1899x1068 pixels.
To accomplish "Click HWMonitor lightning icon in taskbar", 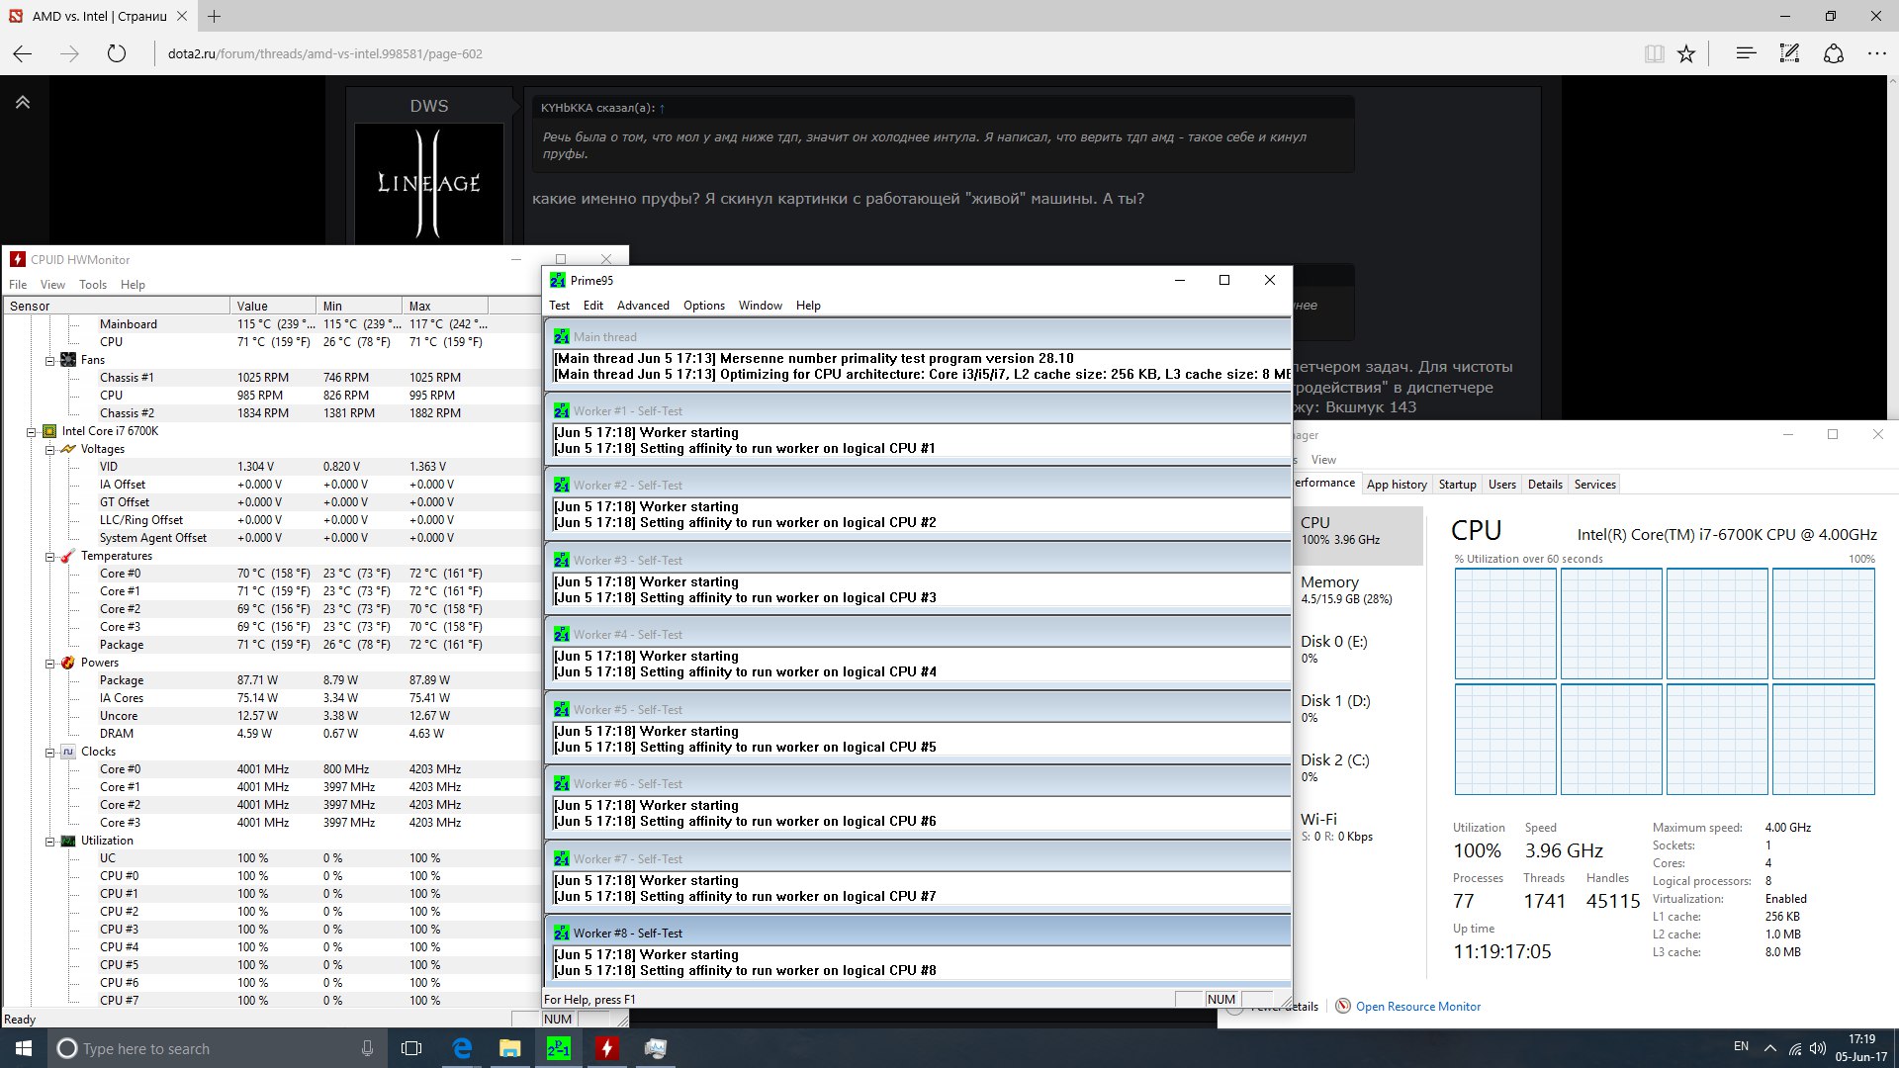I will [607, 1048].
